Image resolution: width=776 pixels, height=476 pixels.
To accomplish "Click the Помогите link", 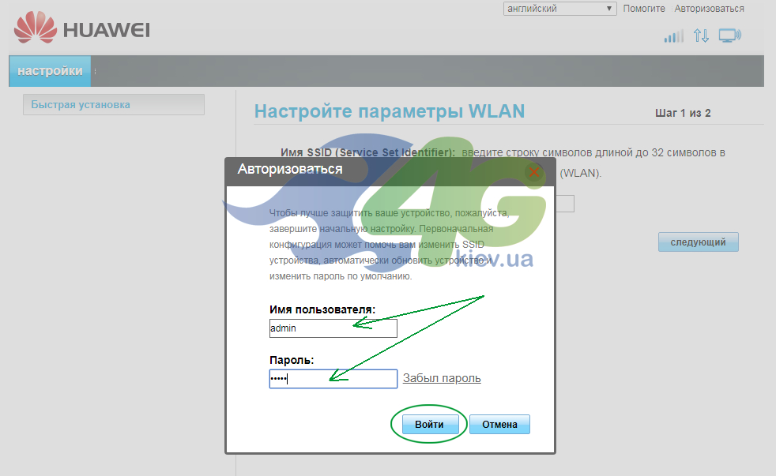I will coord(644,9).
